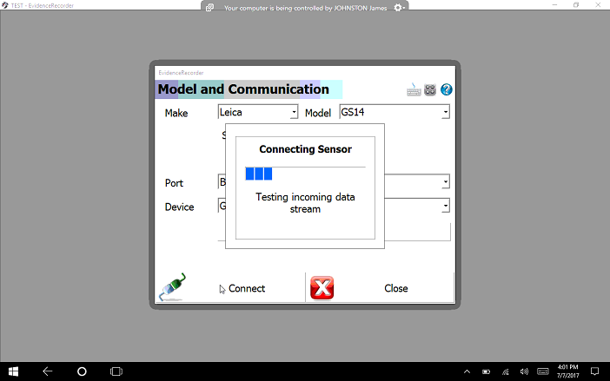Click the Cortana circle icon
The width and height of the screenshot is (610, 381).
click(82, 371)
